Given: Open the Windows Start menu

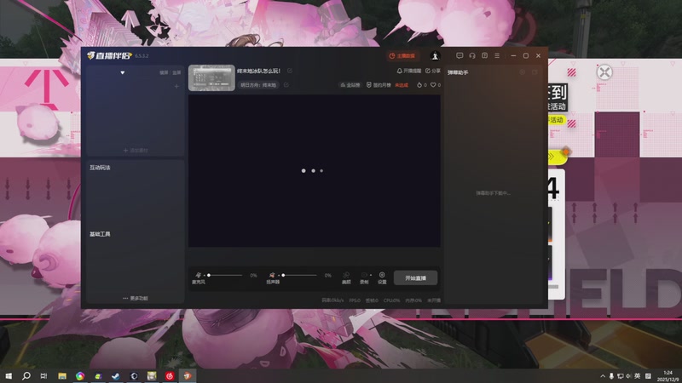Looking at the screenshot, I should 9,376.
